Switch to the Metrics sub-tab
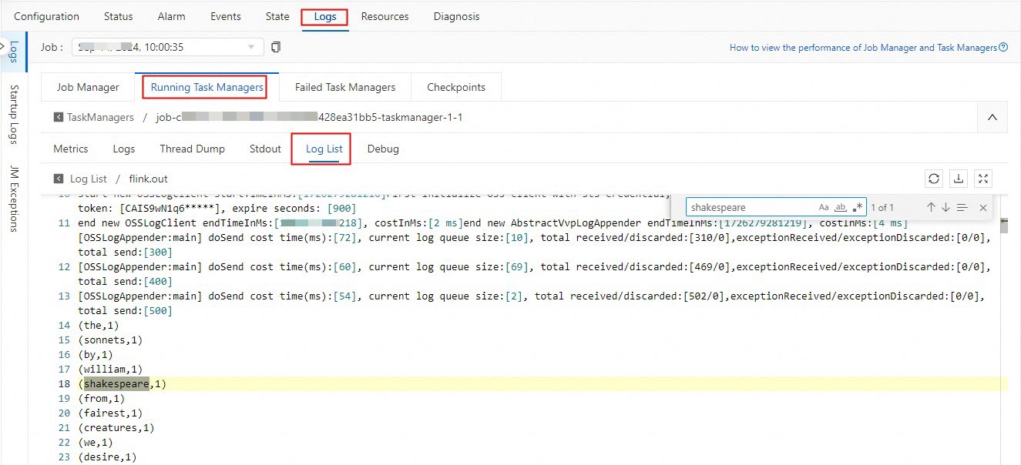The width and height of the screenshot is (1021, 465). (x=71, y=149)
